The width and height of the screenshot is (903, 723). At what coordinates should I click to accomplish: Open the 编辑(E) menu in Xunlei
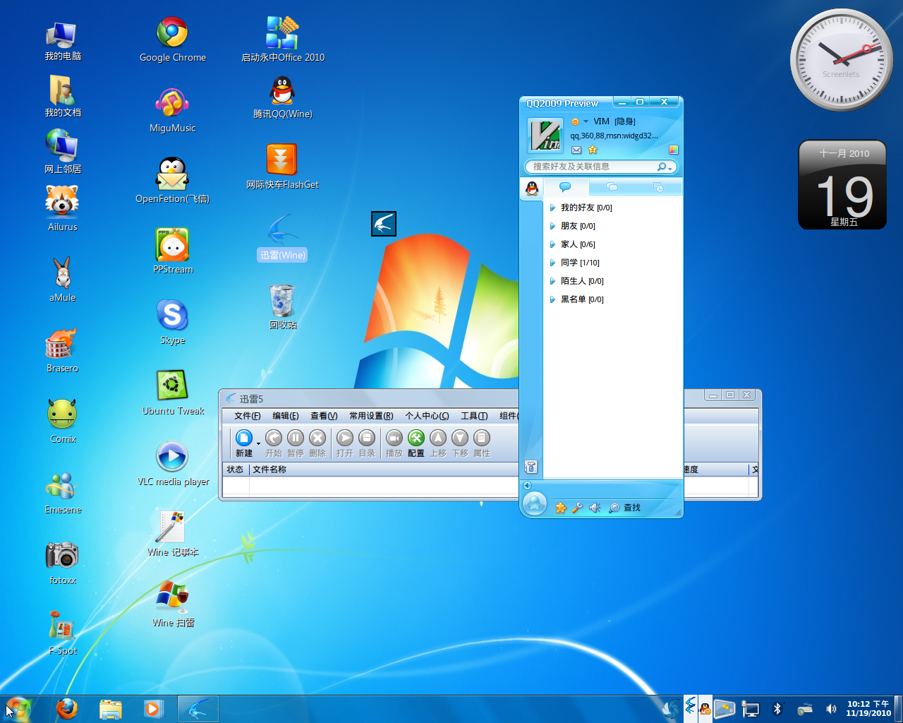coord(286,416)
